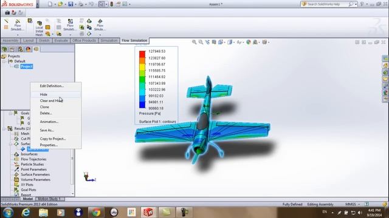Choose Clone in the context menu
Viewport: 389px width, 218px height.
(x=44, y=107)
